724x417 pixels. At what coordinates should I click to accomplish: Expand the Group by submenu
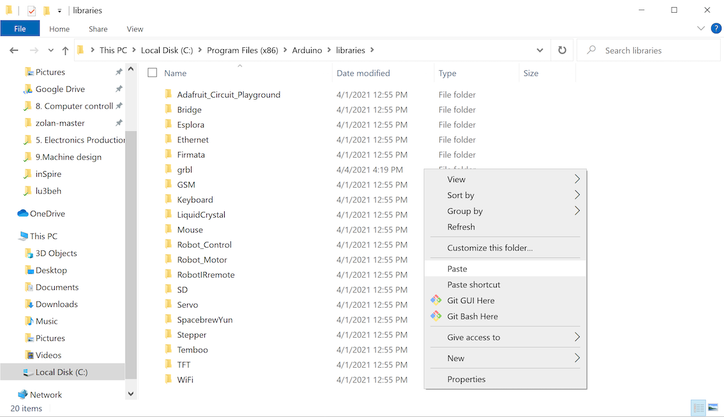[x=505, y=211]
